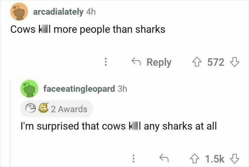The height and width of the screenshot is (167, 249).
Task: Open arcadialately's orange avatar
Action: pyautogui.click(x=19, y=11)
